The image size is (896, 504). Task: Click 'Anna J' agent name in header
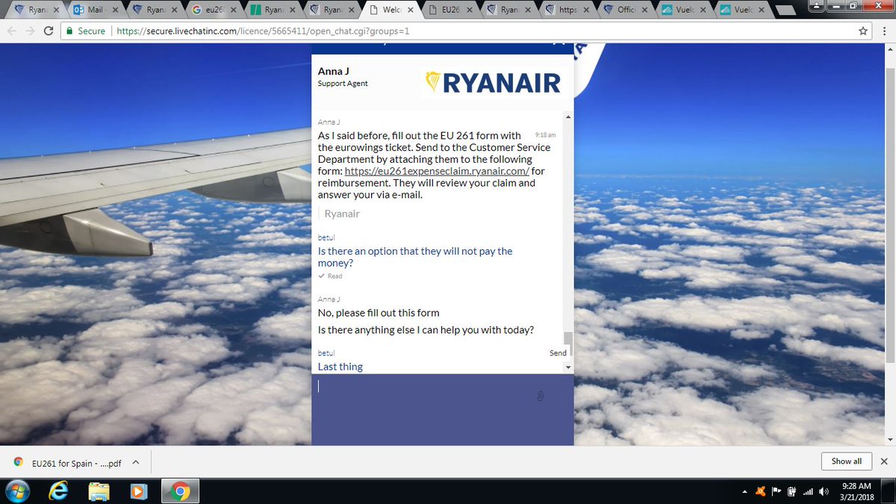pyautogui.click(x=332, y=71)
